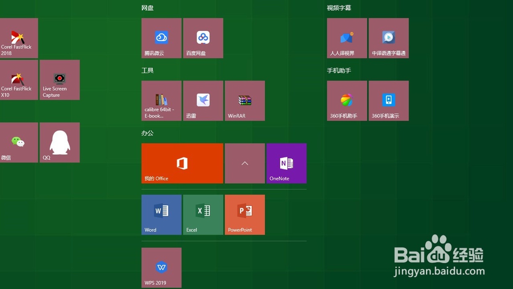The width and height of the screenshot is (513, 289).
Task: Open the 迅雷 download tile
Action: tap(203, 101)
